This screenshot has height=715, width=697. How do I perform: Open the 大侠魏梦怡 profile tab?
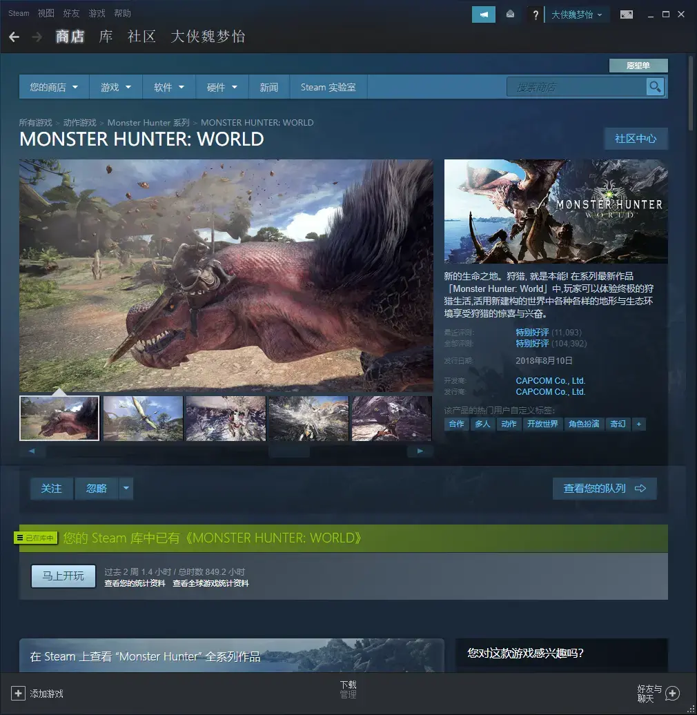click(x=208, y=37)
